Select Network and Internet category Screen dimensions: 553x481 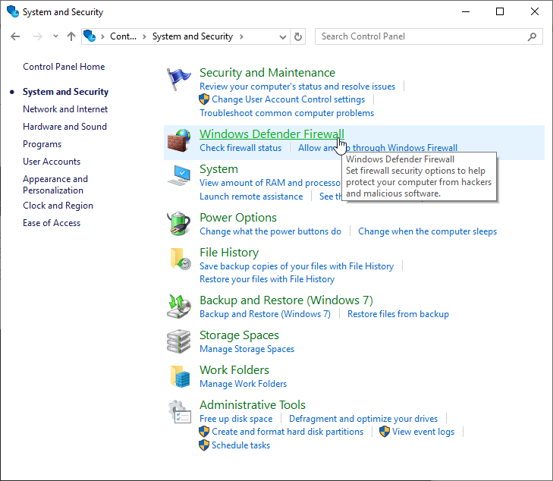pyautogui.click(x=65, y=109)
